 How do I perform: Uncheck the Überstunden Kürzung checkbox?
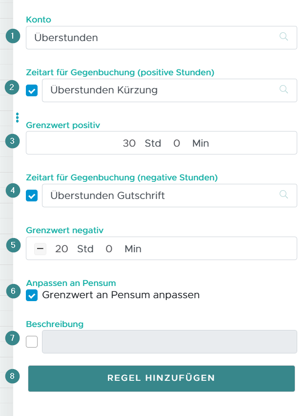pyautogui.click(x=32, y=90)
